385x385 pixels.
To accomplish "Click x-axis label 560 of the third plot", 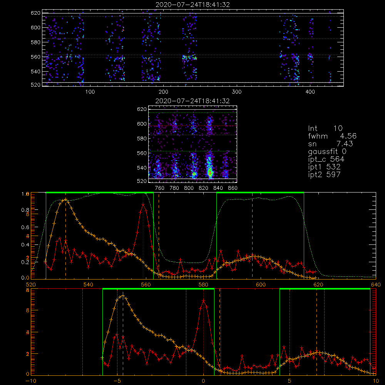I will click(x=146, y=285).
